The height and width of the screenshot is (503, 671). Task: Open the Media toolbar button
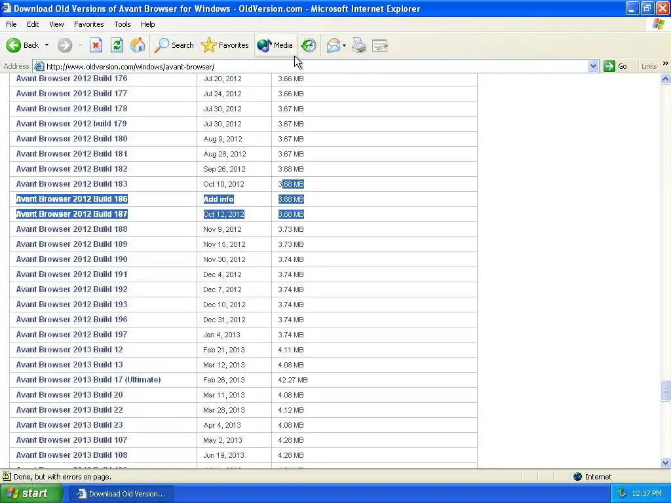275,45
